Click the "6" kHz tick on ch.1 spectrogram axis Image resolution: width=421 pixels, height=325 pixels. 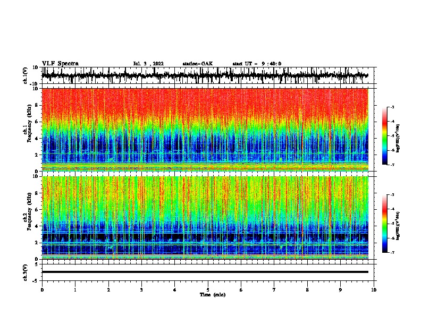(37, 122)
